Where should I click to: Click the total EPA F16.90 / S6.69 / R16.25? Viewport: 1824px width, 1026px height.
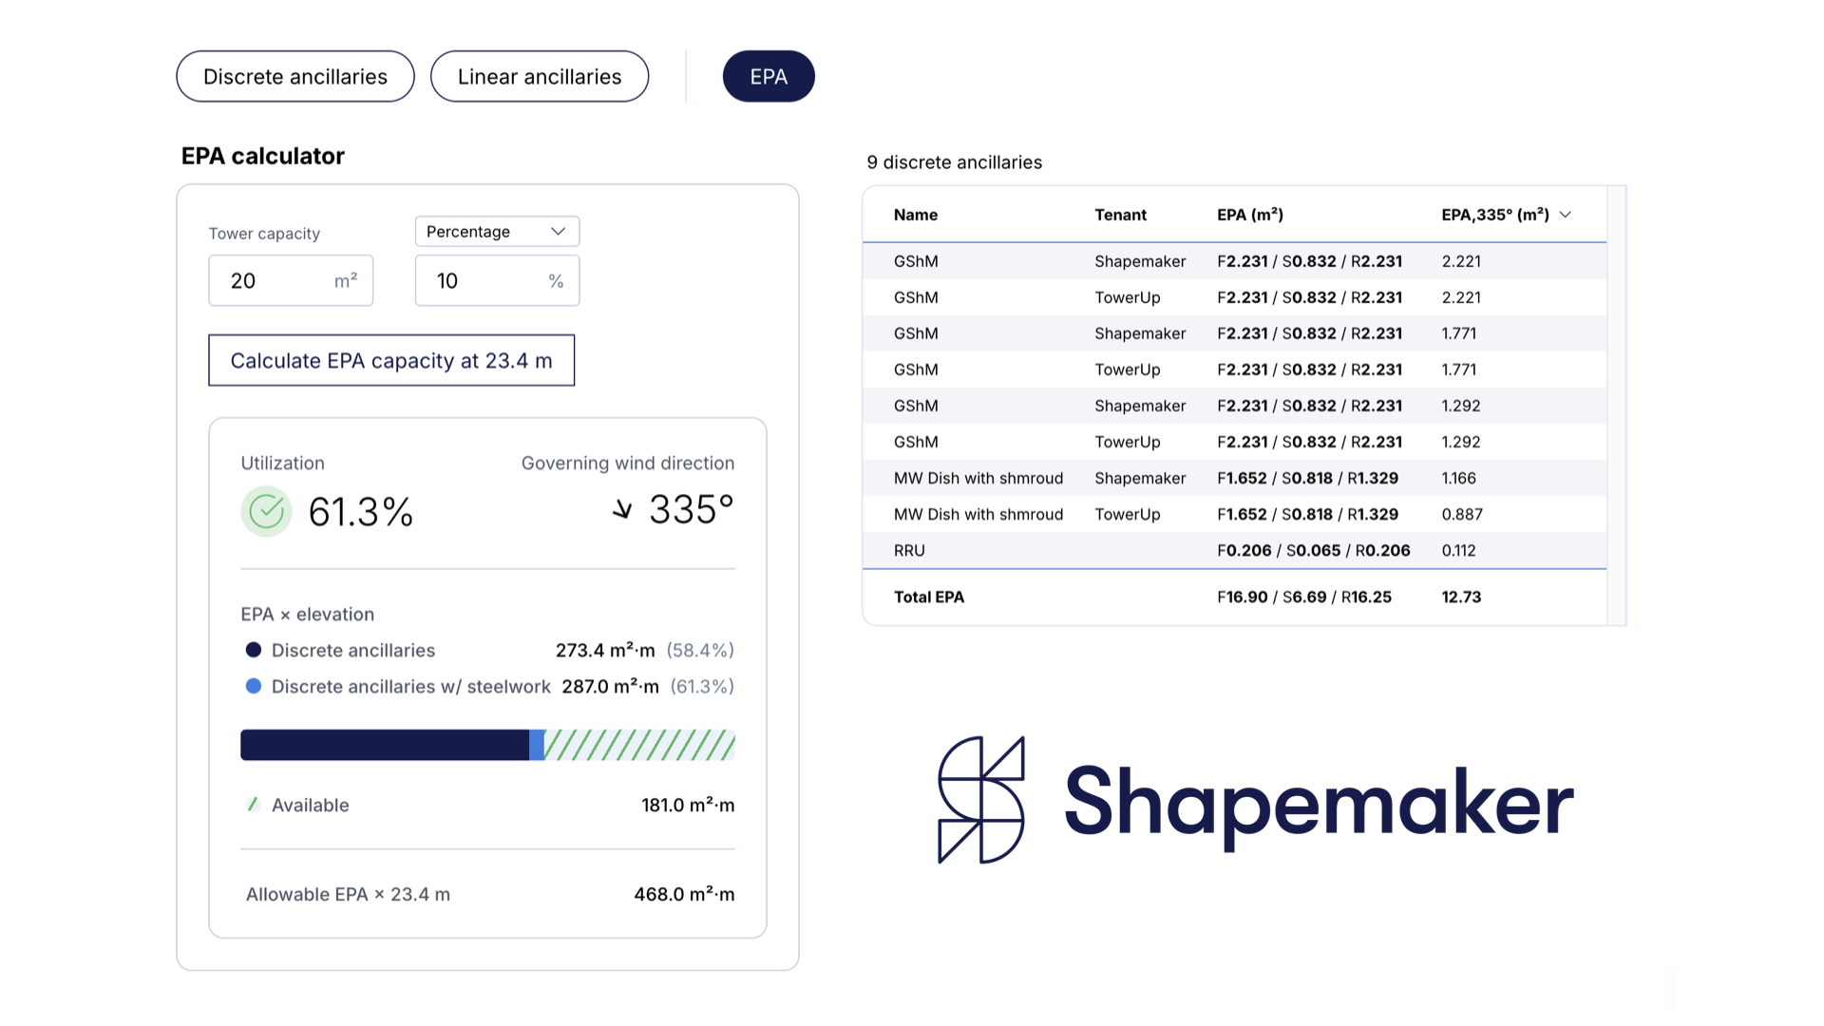[x=1304, y=597]
